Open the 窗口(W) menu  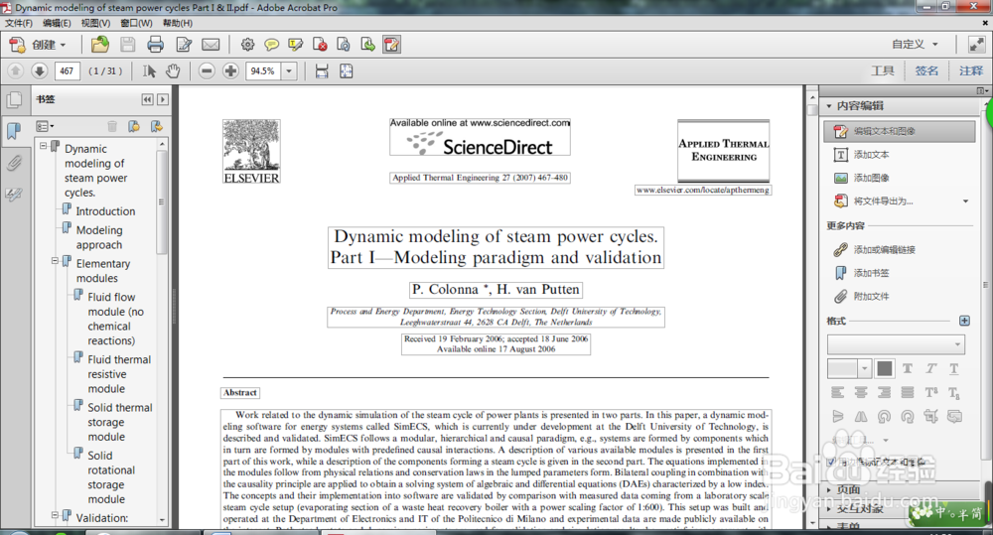pos(137,23)
